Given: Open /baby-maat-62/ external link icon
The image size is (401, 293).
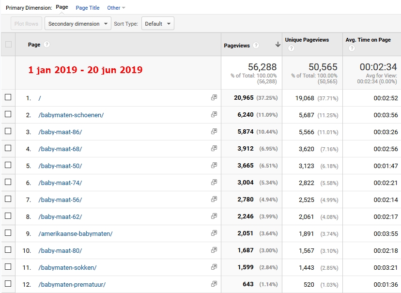Looking at the screenshot, I should coord(214,216).
